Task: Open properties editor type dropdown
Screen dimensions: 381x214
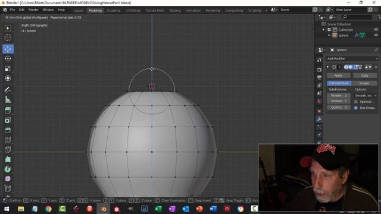Action: (x=321, y=50)
